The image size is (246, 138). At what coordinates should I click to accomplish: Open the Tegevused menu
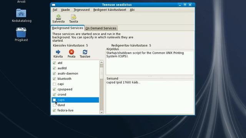click(81, 10)
